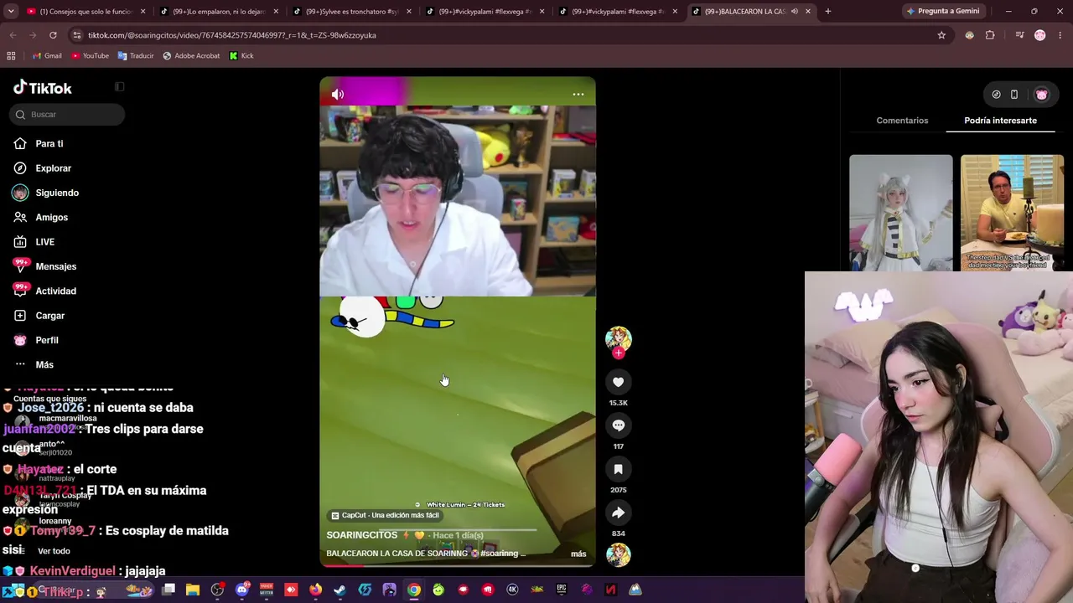The width and height of the screenshot is (1073, 603).
Task: Open the white-haired cosplay video thumbnail
Action: 901,213
